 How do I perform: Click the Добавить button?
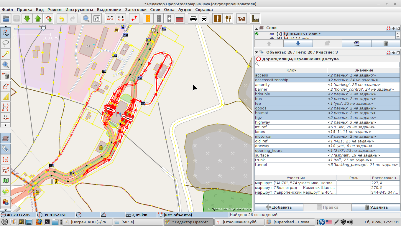279,207
